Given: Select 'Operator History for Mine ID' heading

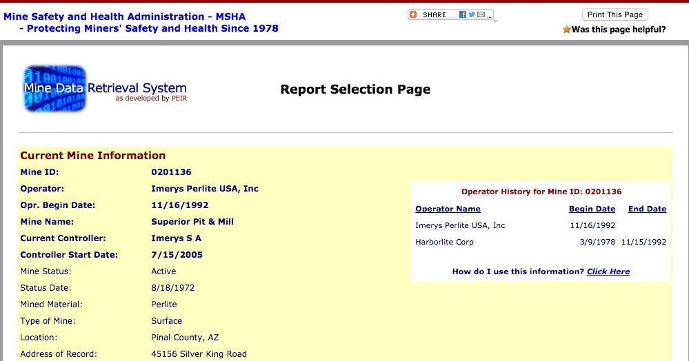Looking at the screenshot, I should [541, 192].
